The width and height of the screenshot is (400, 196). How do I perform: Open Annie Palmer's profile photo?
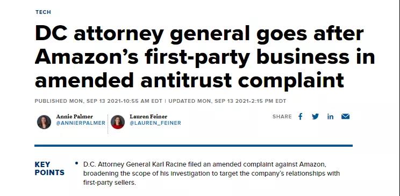click(44, 122)
